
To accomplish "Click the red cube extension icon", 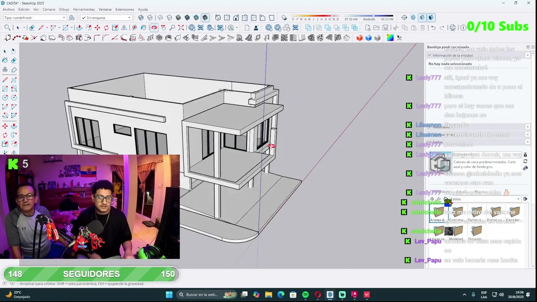I will (x=360, y=38).
